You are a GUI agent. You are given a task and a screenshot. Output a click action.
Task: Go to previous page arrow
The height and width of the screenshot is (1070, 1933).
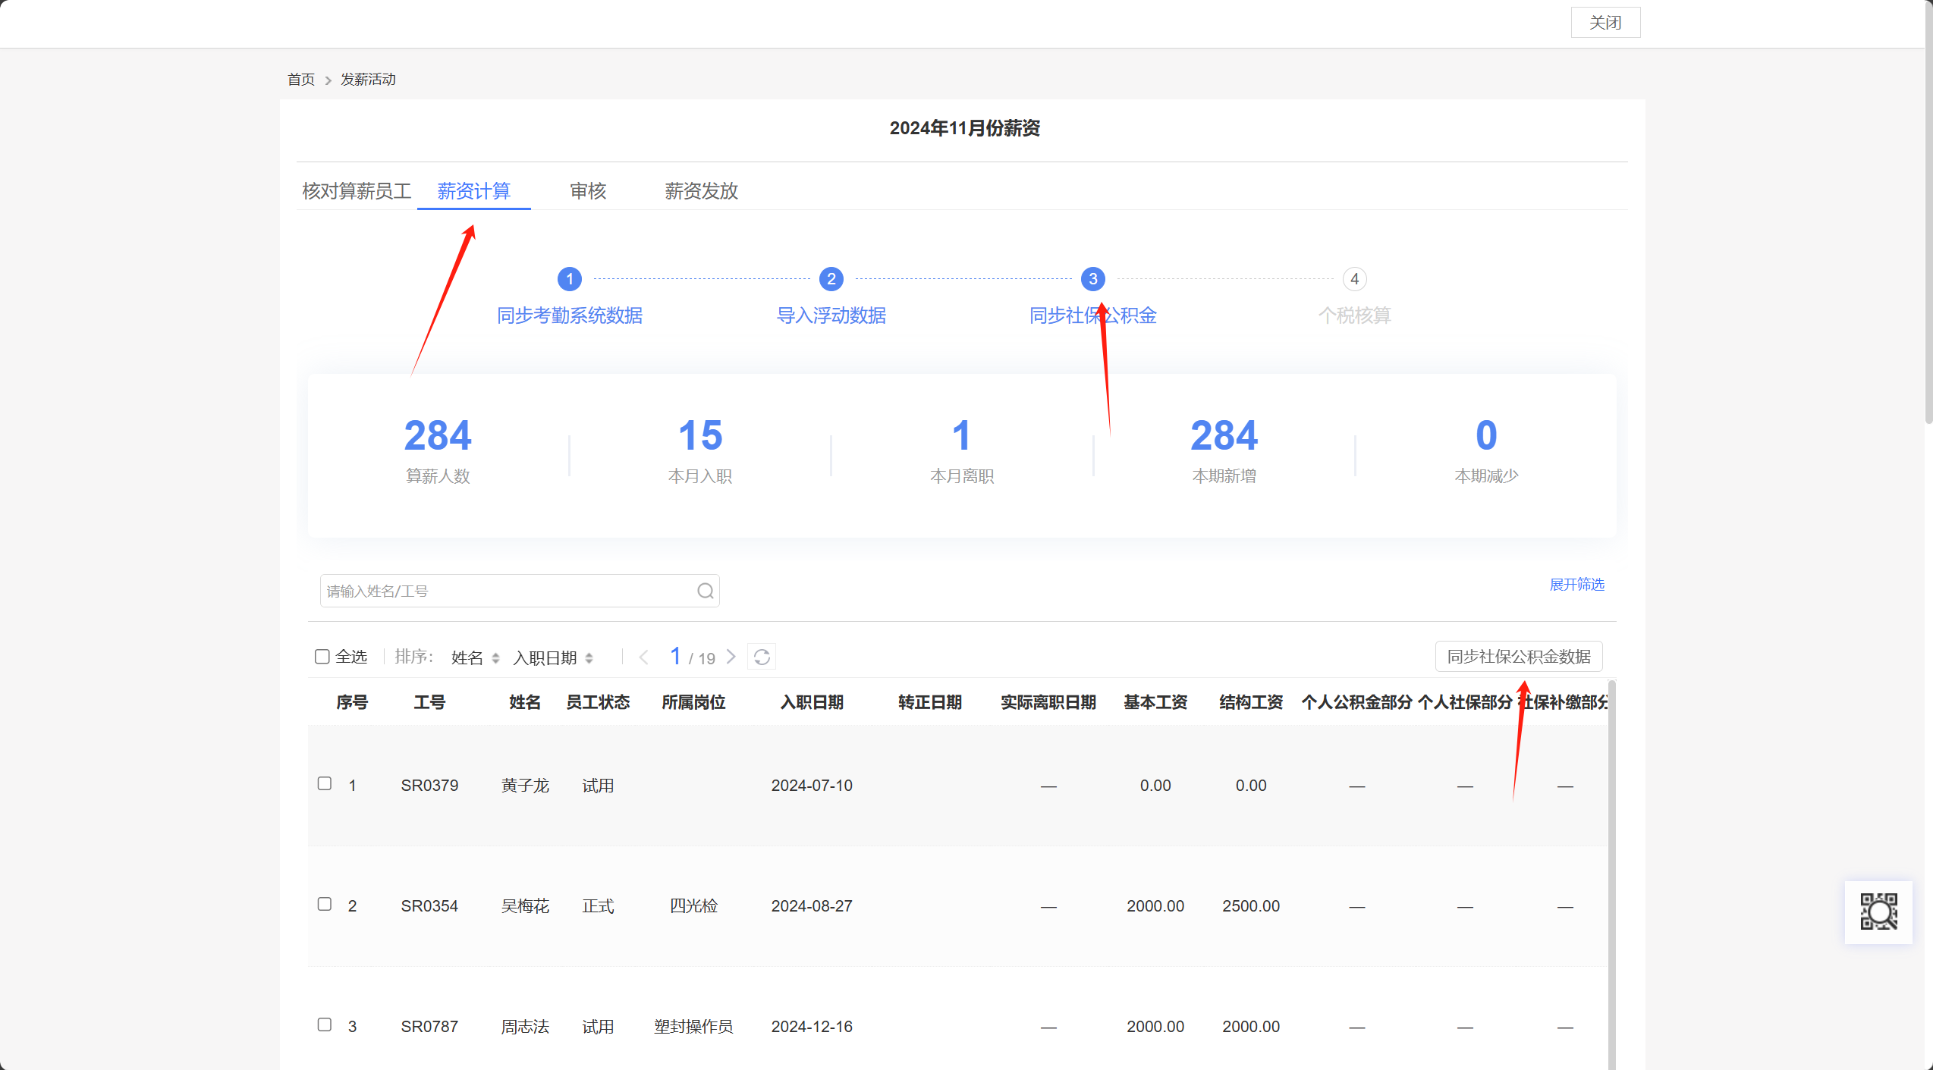click(x=644, y=657)
